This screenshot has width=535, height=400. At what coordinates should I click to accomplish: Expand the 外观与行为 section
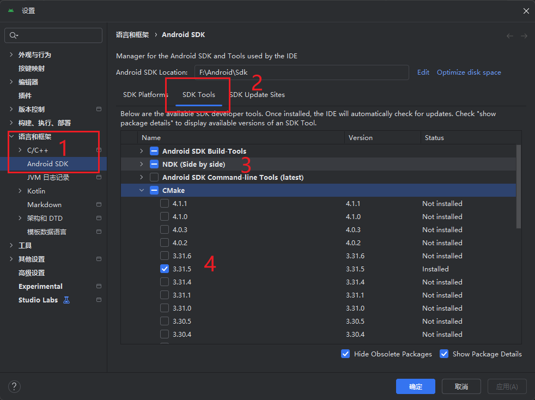click(11, 54)
